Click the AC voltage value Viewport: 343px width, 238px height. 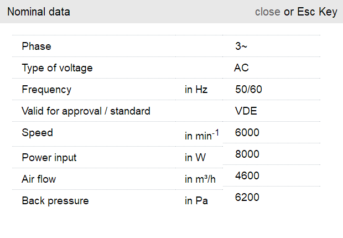[242, 68]
